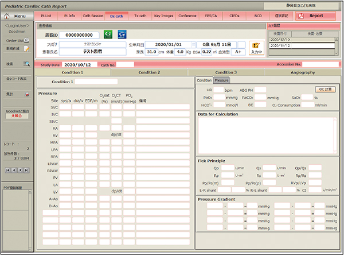
Task: Click the Menu home icon
Action: tap(7, 16)
